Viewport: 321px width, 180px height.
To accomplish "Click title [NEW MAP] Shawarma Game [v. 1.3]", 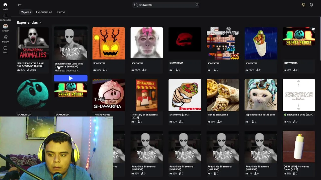I will [296, 168].
